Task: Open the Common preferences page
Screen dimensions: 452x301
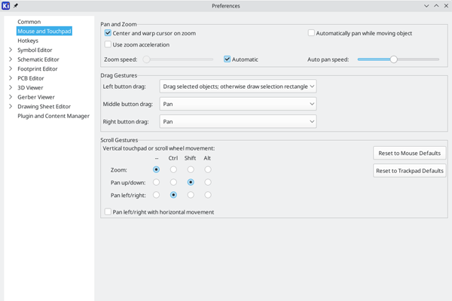Action: click(29, 22)
